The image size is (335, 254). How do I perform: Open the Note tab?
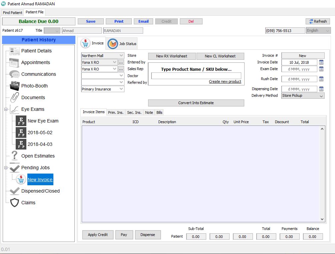(149, 112)
